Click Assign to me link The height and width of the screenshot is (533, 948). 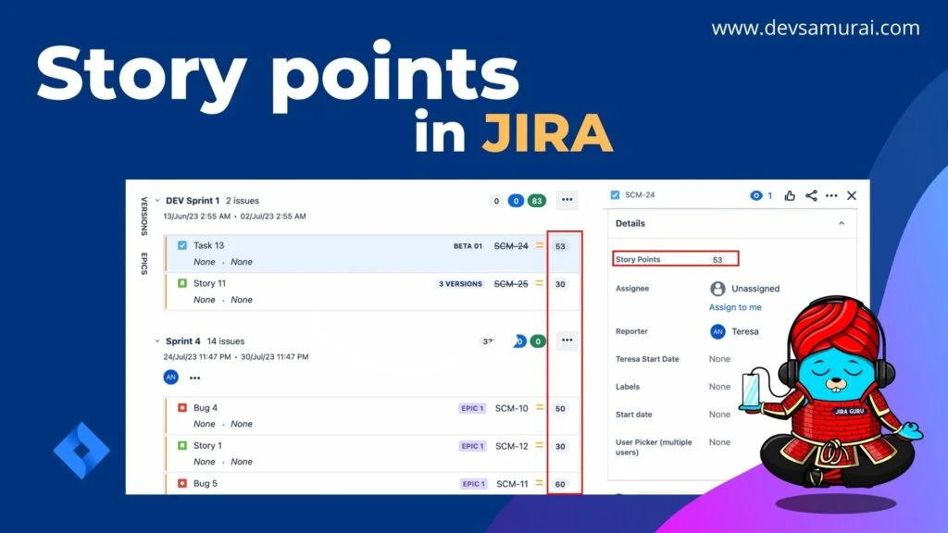click(735, 307)
